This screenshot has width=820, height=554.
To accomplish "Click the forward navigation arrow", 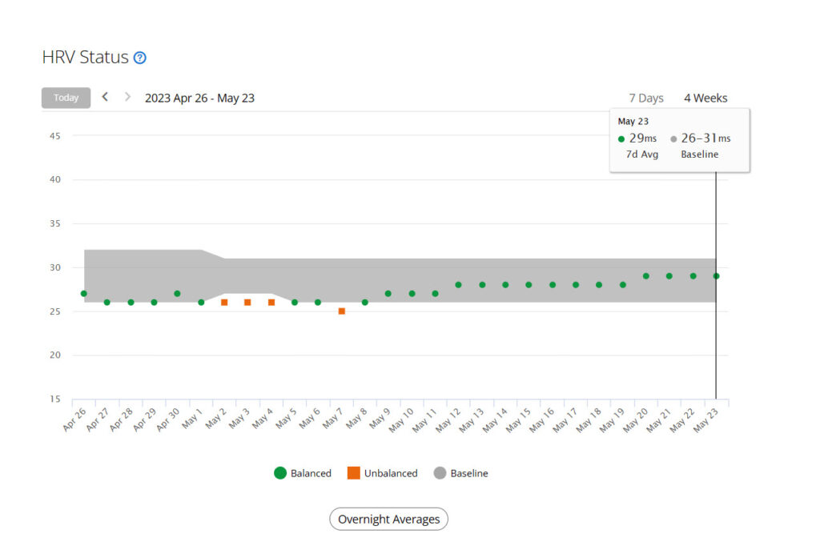I will click(x=127, y=97).
